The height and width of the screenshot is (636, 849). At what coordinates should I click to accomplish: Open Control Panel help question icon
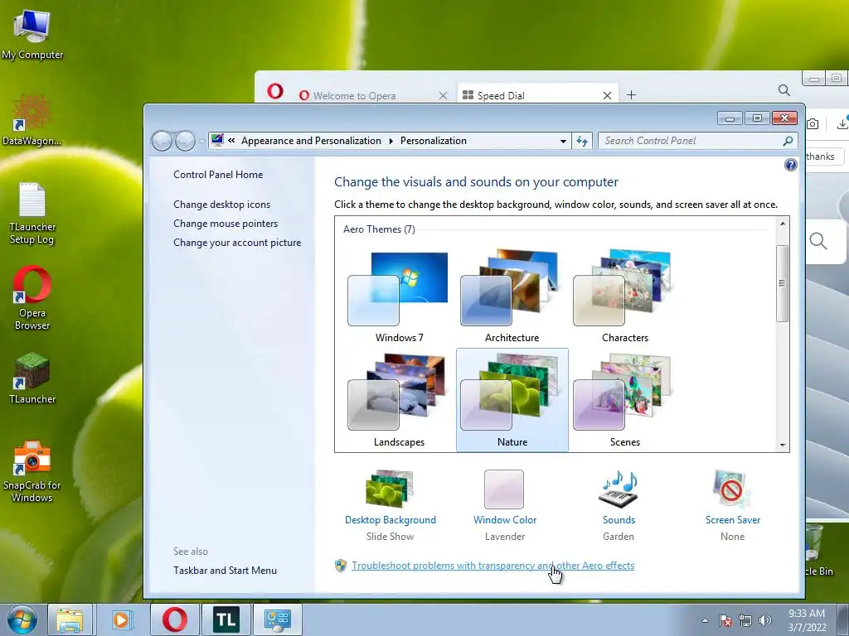pos(790,165)
